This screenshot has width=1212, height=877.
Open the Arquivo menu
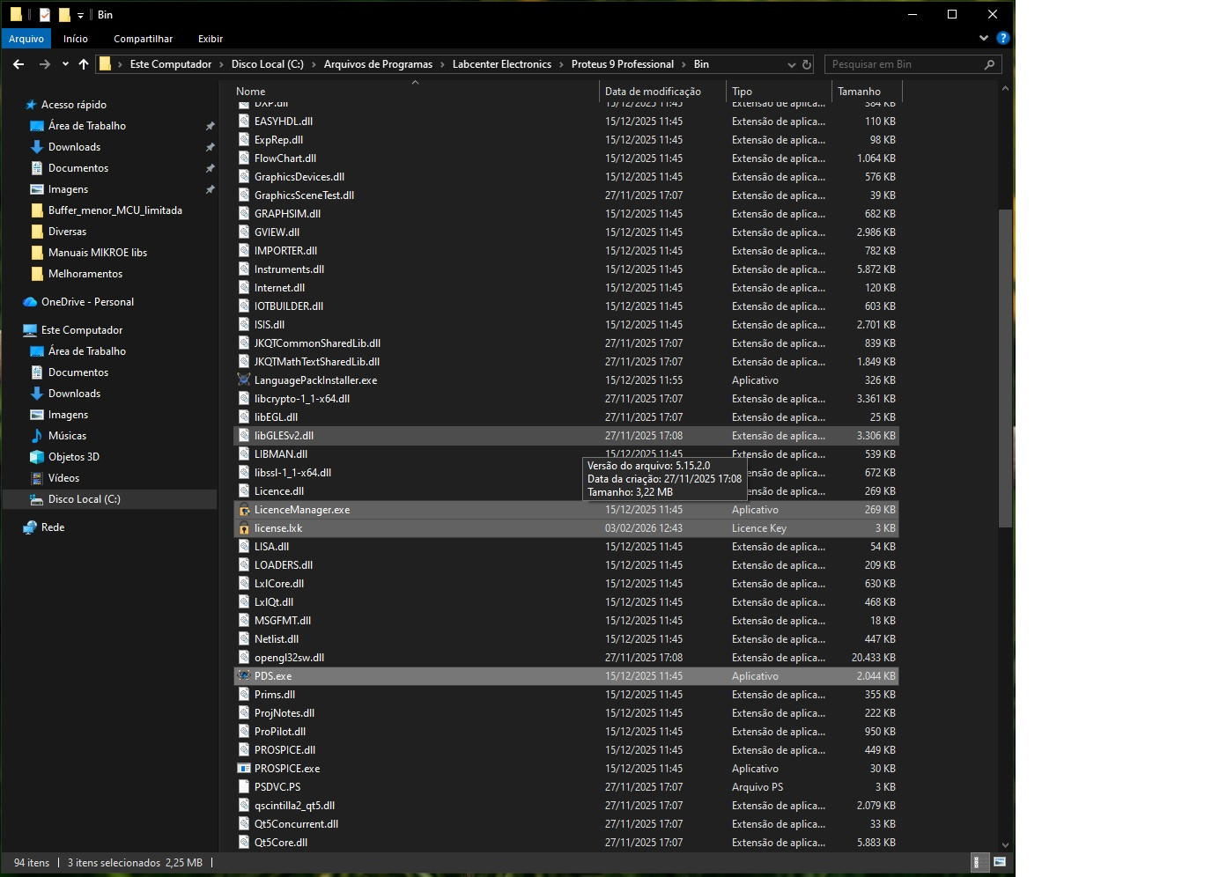[26, 39]
